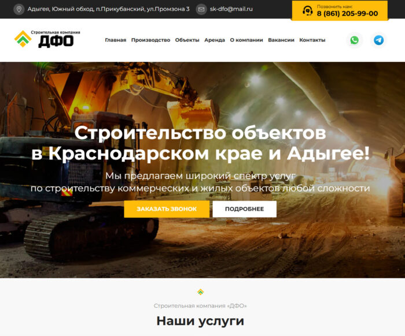The image size is (405, 336).
Task: Call the number 8 (861) 205-99-00
Action: point(347,13)
